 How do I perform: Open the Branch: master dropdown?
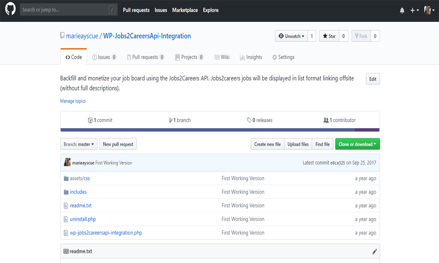(x=78, y=144)
